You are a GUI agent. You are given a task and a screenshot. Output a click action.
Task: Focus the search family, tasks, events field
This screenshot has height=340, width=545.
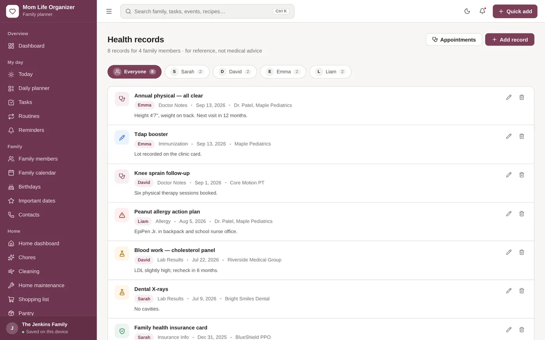(x=207, y=11)
